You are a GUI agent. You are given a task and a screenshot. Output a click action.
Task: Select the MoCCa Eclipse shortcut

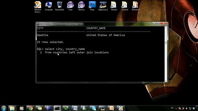(x=81, y=6)
